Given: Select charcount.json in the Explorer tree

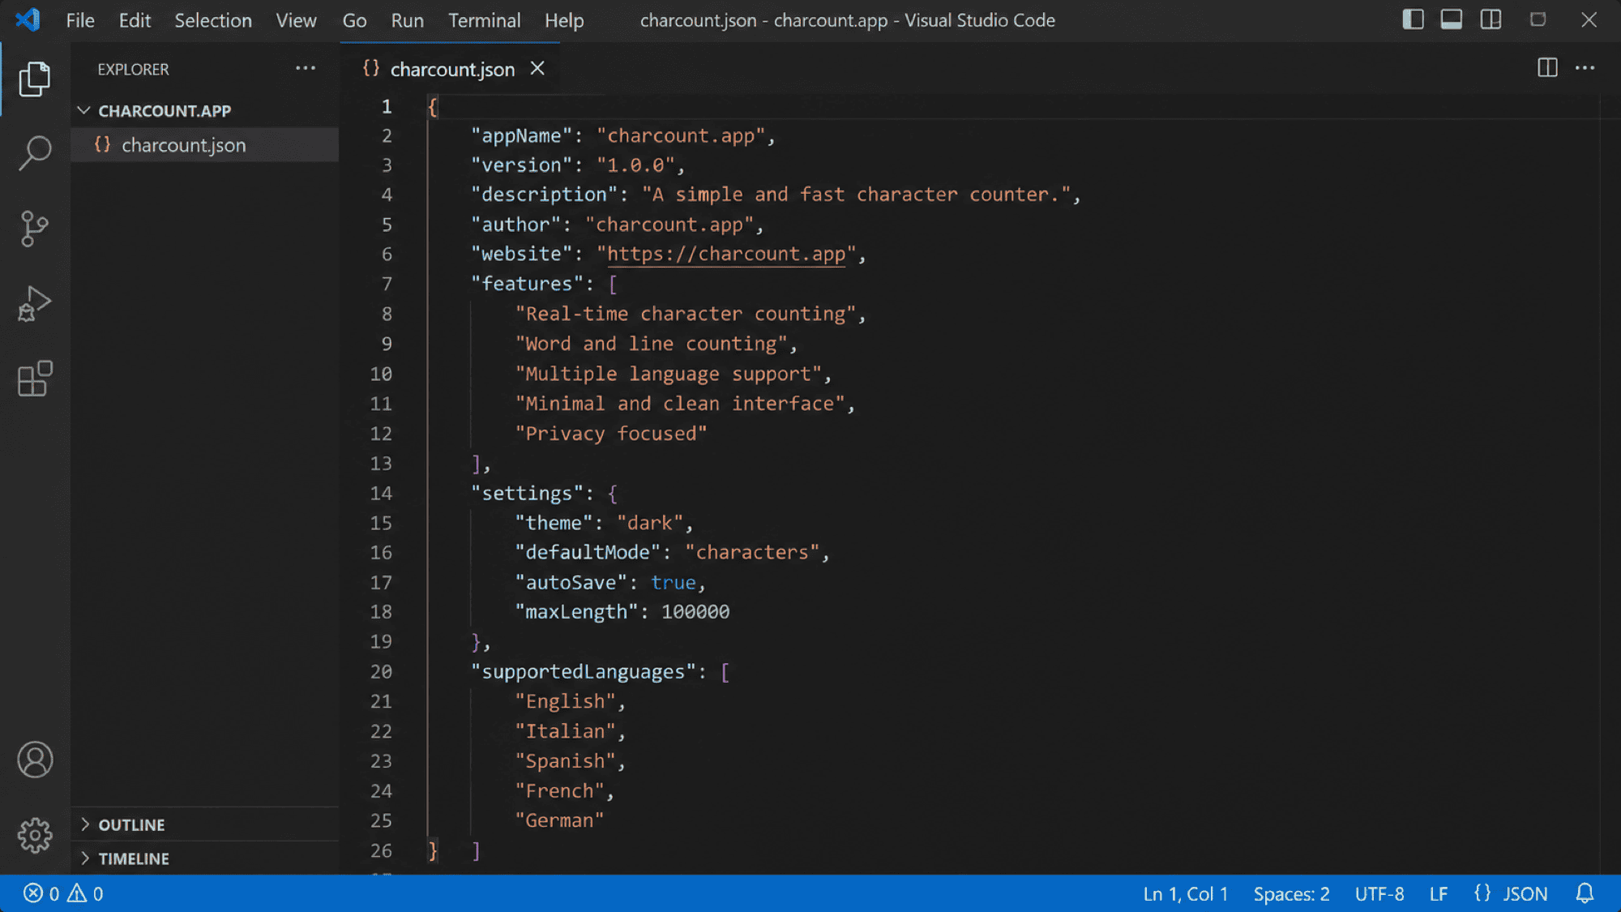Looking at the screenshot, I should pyautogui.click(x=204, y=145).
